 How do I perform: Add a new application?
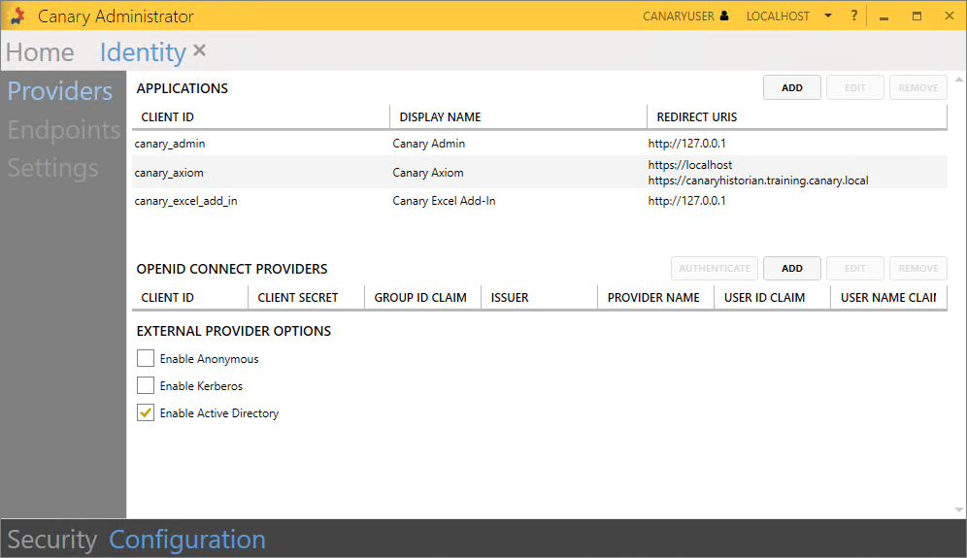pyautogui.click(x=791, y=88)
